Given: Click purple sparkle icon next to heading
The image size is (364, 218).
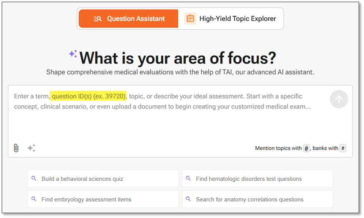Looking at the screenshot, I should pyautogui.click(x=73, y=54).
